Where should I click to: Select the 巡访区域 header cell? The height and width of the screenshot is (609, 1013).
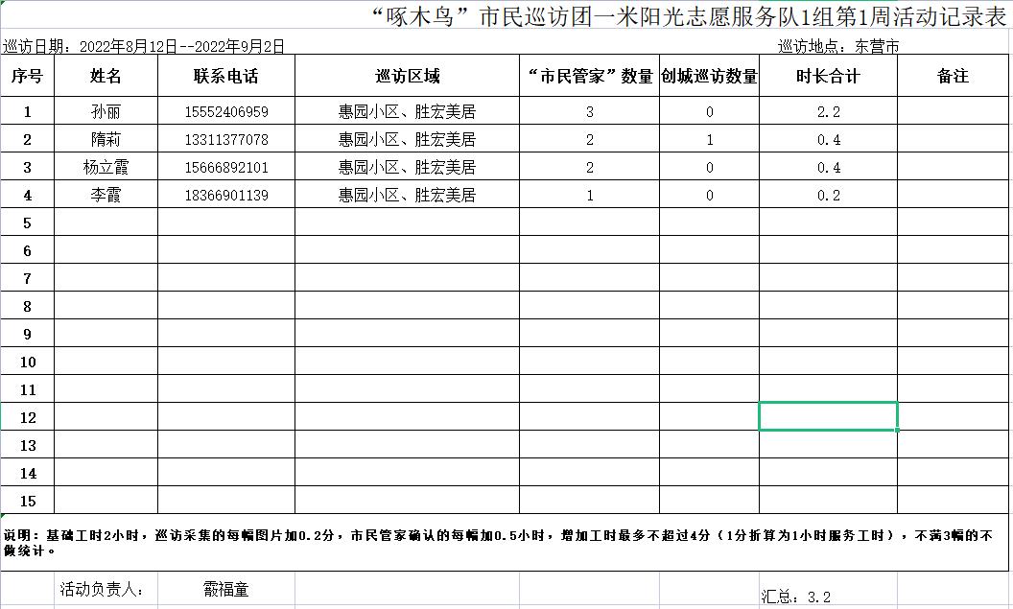click(x=407, y=76)
